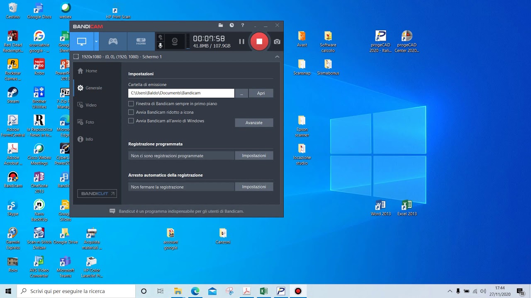Open Bandicam recording icon in taskbar
Viewport: 531px width, 298px height.
(x=298, y=291)
